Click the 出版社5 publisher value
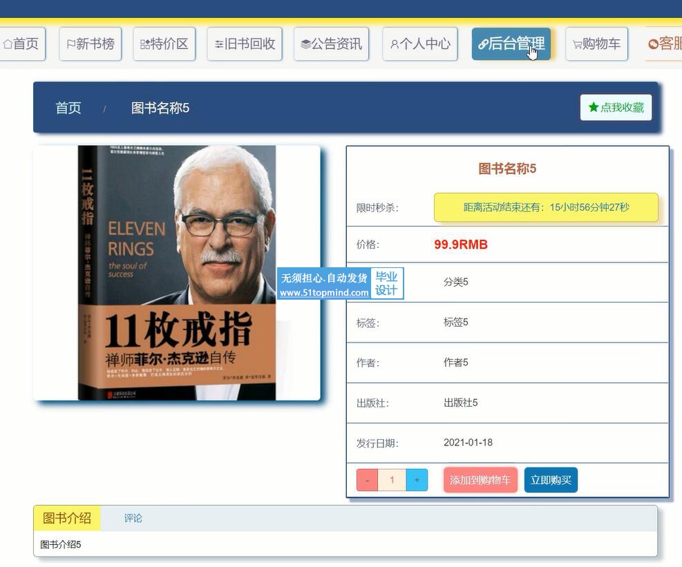The image size is (682, 567). [x=461, y=403]
